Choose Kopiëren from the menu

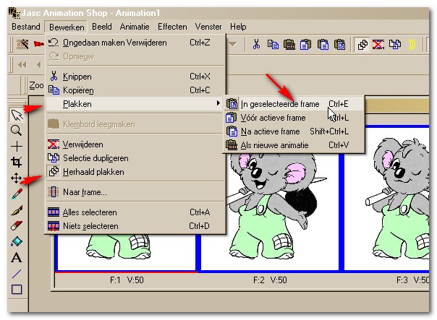coord(135,90)
